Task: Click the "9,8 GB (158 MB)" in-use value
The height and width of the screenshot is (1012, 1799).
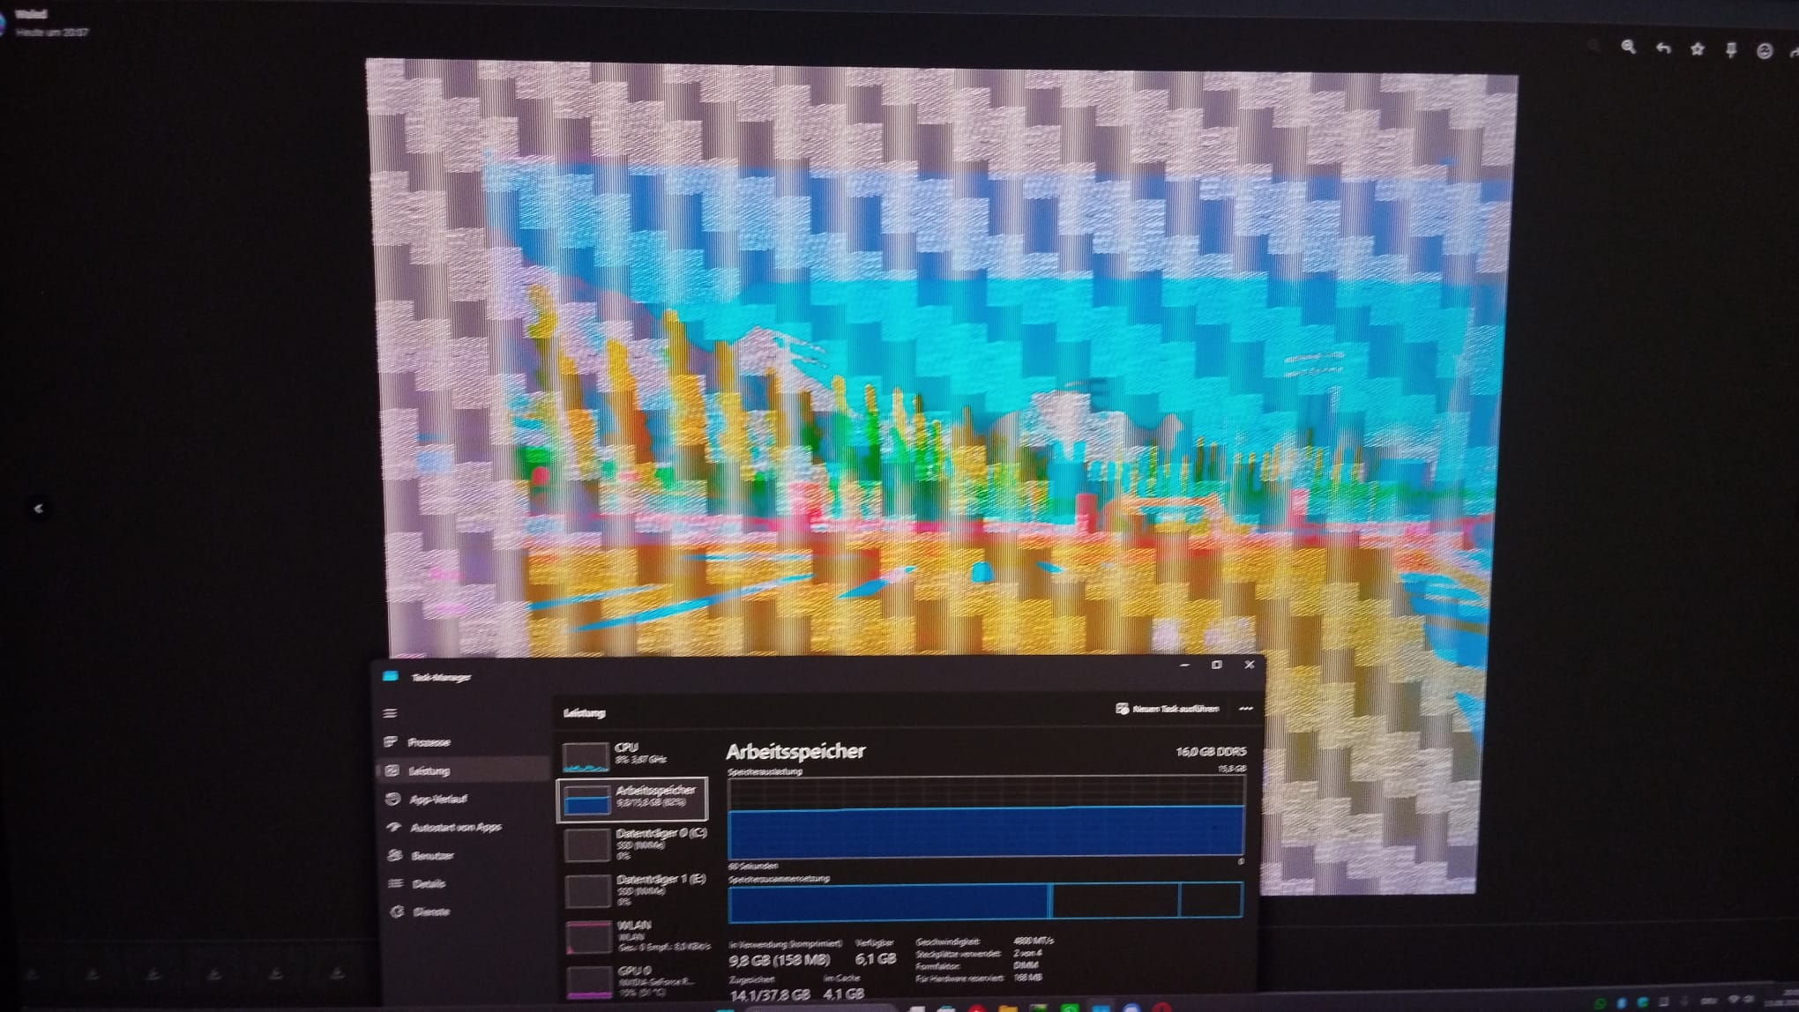Action: (x=780, y=960)
